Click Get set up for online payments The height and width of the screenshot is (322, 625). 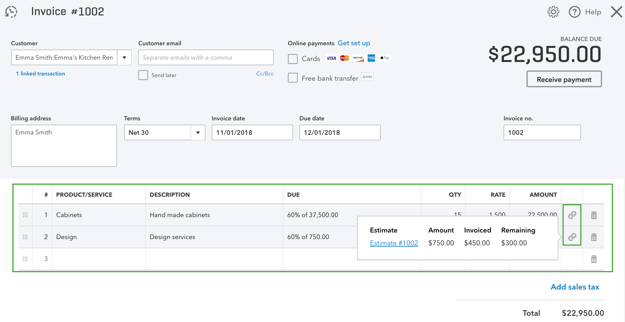354,43
